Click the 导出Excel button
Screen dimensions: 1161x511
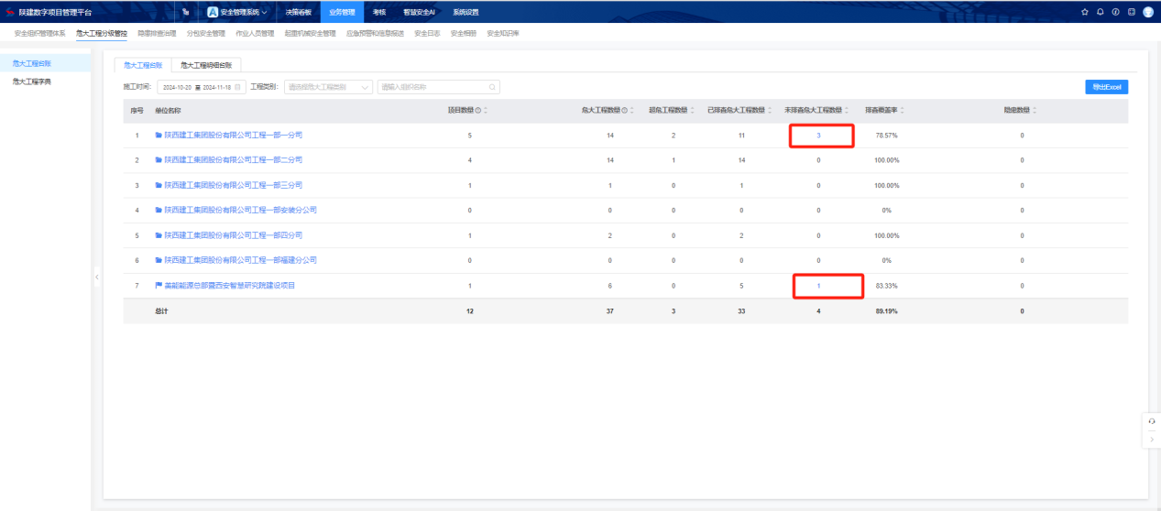click(x=1106, y=87)
